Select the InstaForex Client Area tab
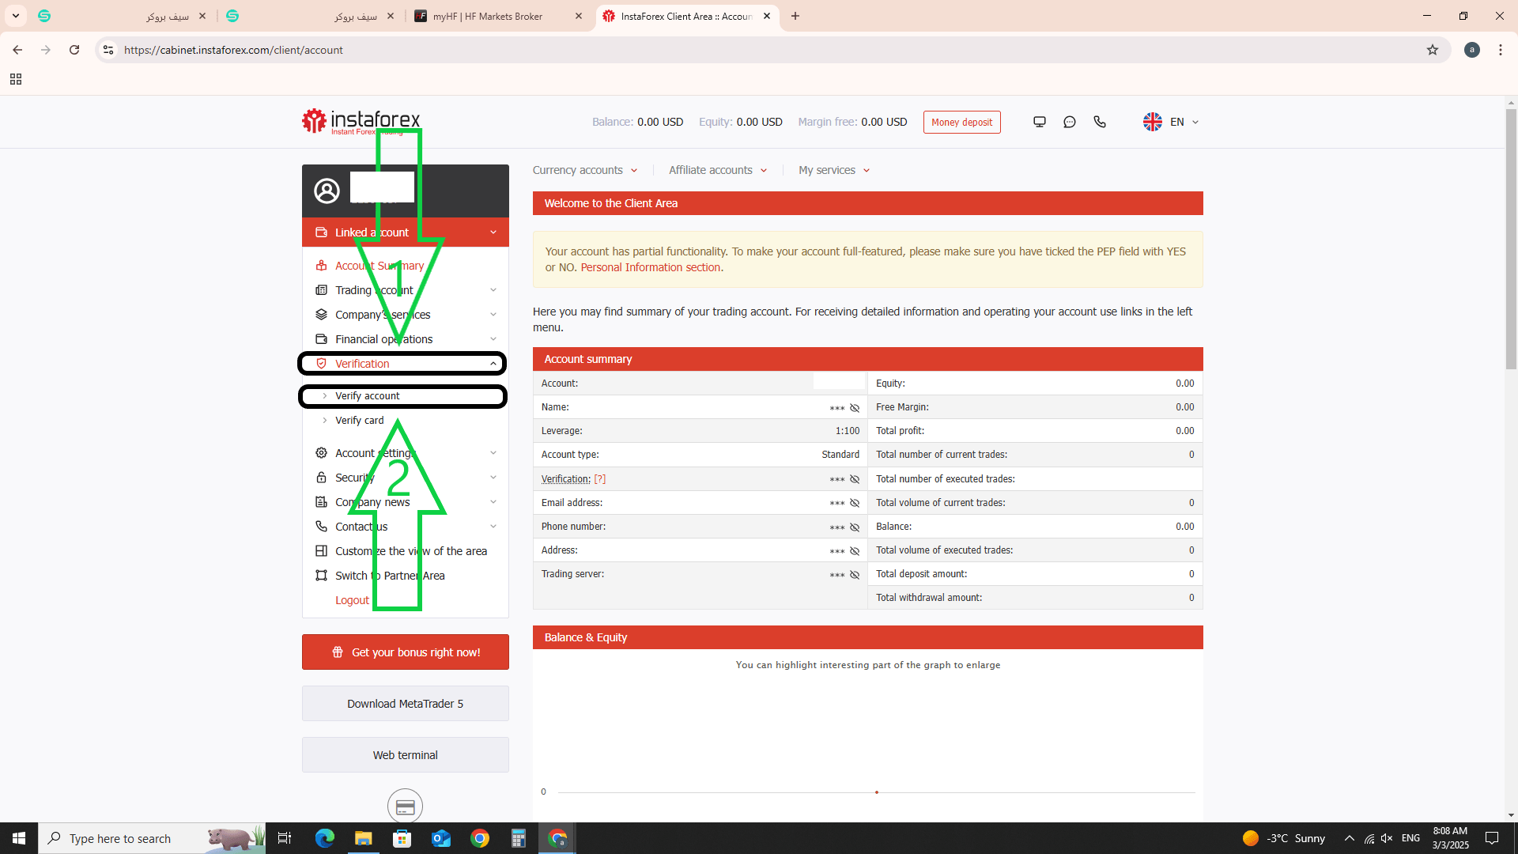 (686, 16)
